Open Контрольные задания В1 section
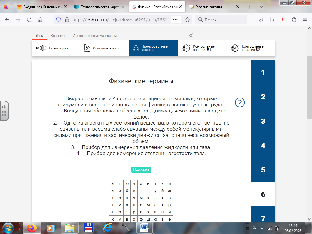 (x=202, y=48)
